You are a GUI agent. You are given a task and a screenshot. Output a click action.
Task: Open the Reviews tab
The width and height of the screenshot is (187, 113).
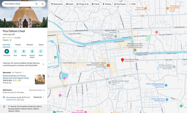(x=30, y=45)
